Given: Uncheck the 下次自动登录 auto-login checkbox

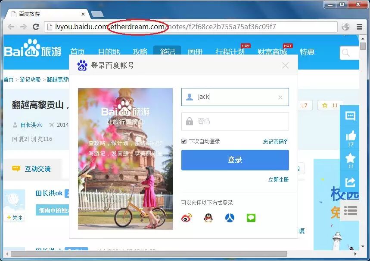Looking at the screenshot, I should 183,142.
